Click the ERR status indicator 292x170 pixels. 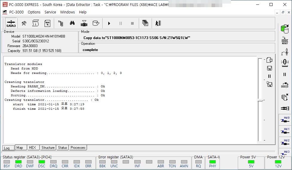pos(88,162)
